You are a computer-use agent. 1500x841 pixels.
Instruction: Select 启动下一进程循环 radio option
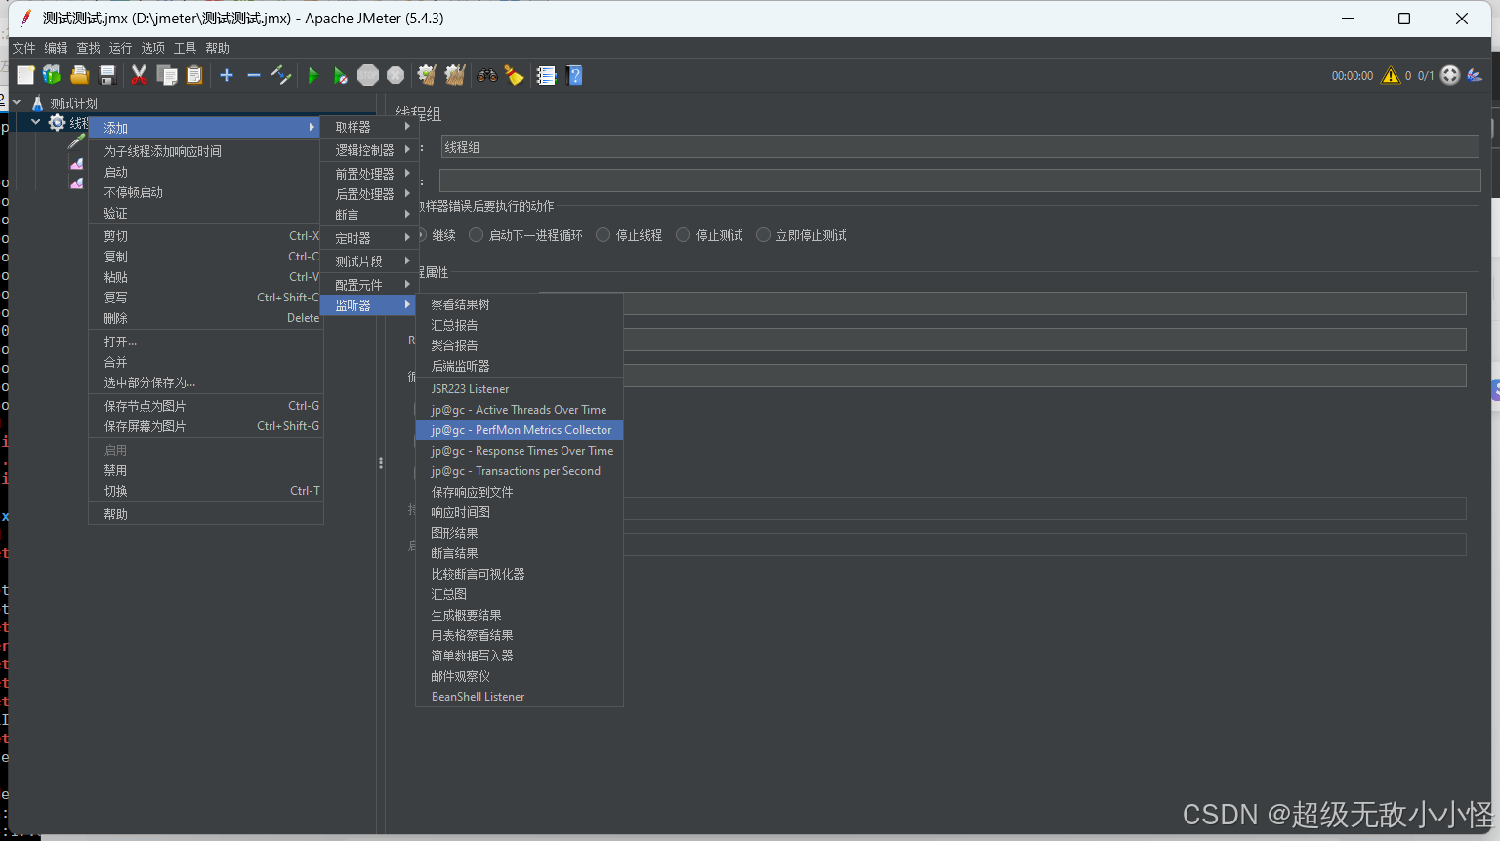point(525,235)
